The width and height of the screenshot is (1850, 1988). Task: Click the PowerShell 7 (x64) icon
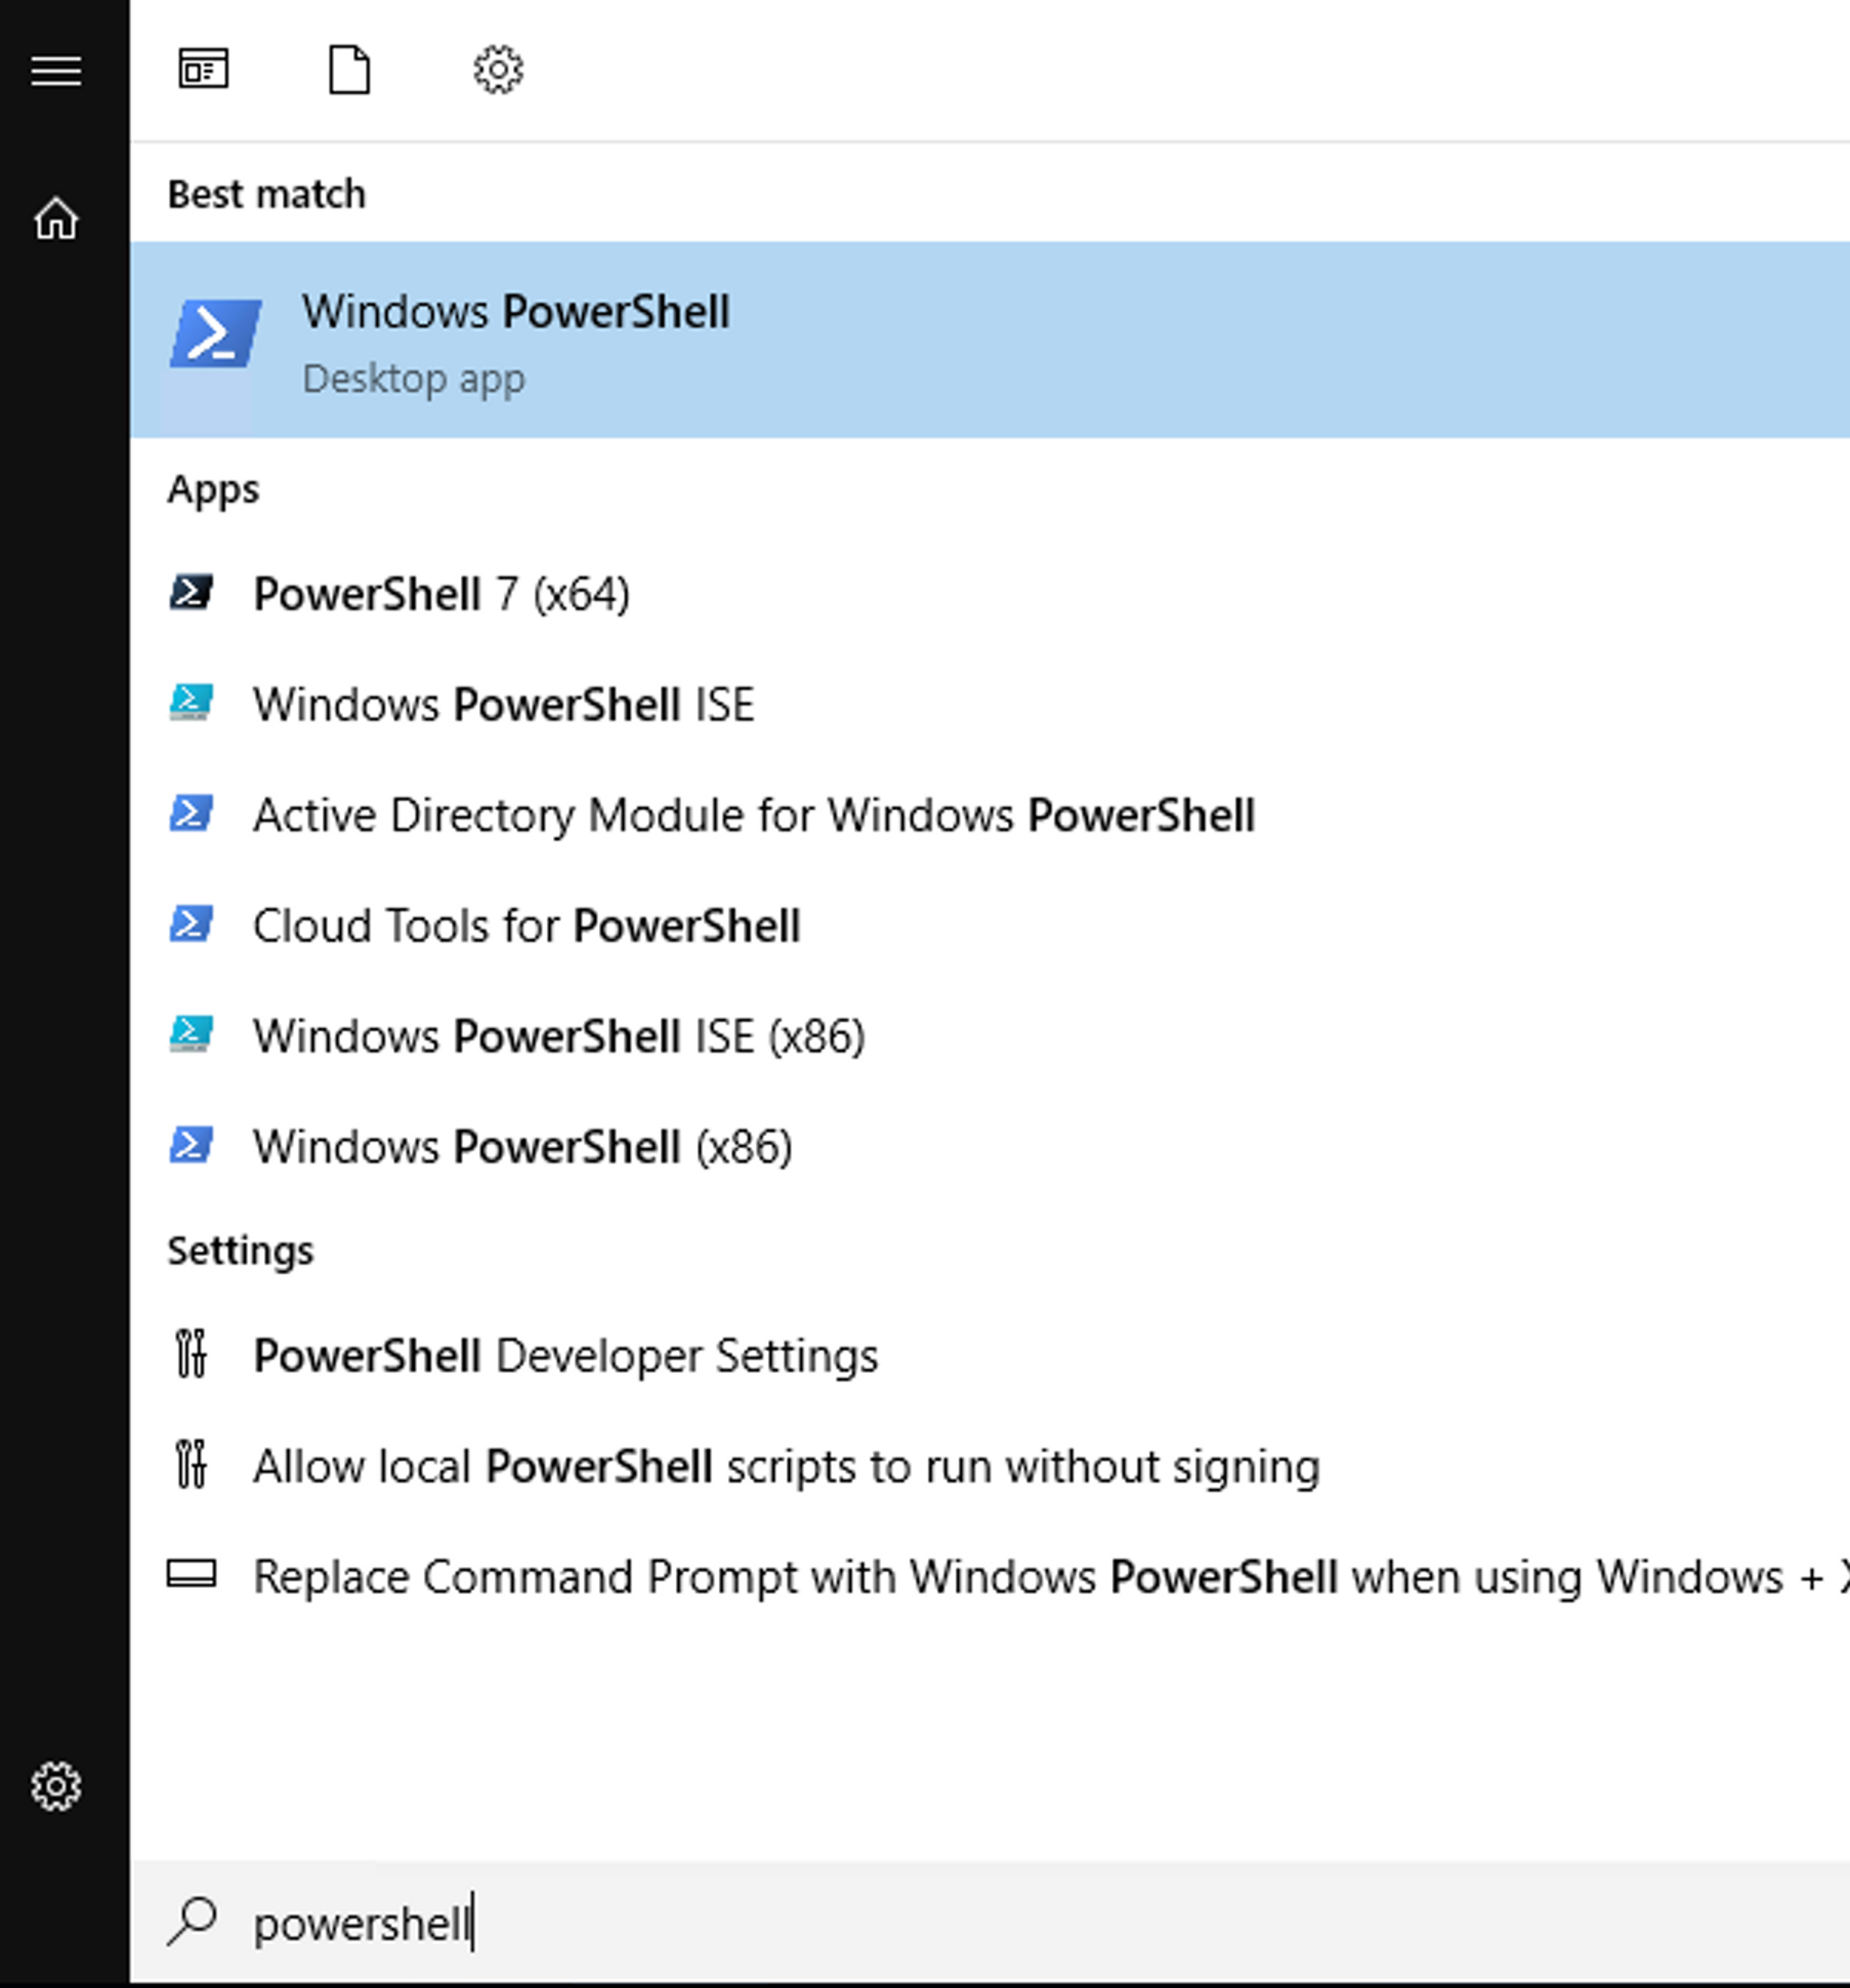[x=191, y=592]
